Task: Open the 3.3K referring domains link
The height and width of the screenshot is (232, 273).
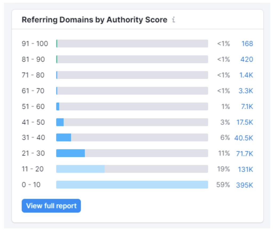Action: [x=246, y=91]
